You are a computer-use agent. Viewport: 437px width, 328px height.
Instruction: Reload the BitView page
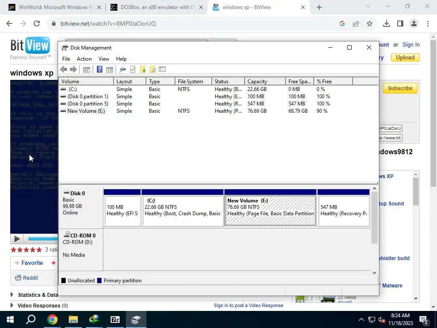tap(37, 24)
